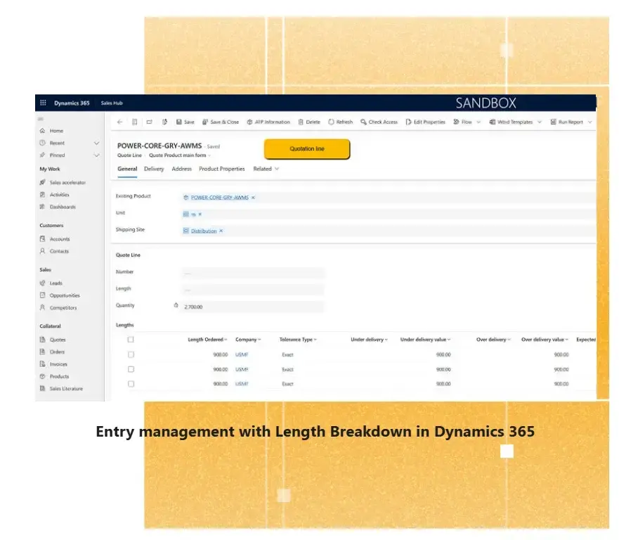The height and width of the screenshot is (540, 619).
Task: Switch to the Delivery tab
Action: click(154, 169)
